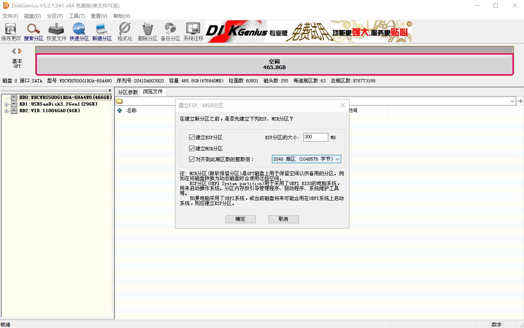This screenshot has width=524, height=328.
Task: Click 取消 to cancel the dialog
Action: click(x=284, y=219)
